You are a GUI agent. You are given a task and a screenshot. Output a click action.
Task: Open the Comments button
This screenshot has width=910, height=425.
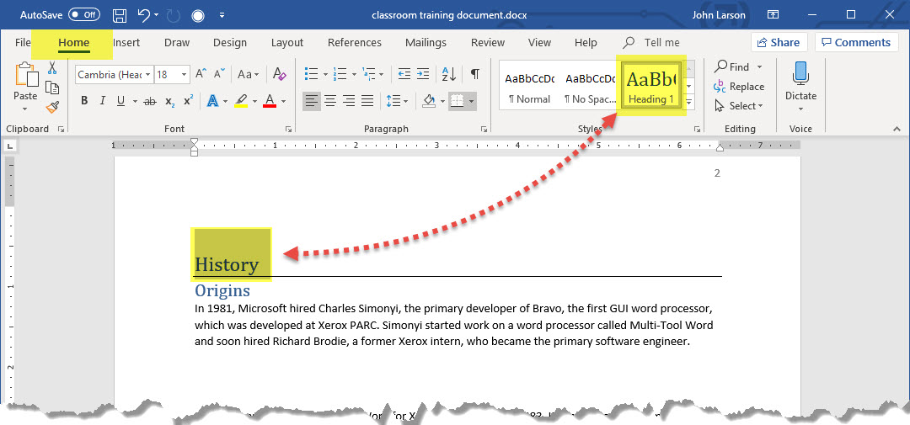pos(855,42)
